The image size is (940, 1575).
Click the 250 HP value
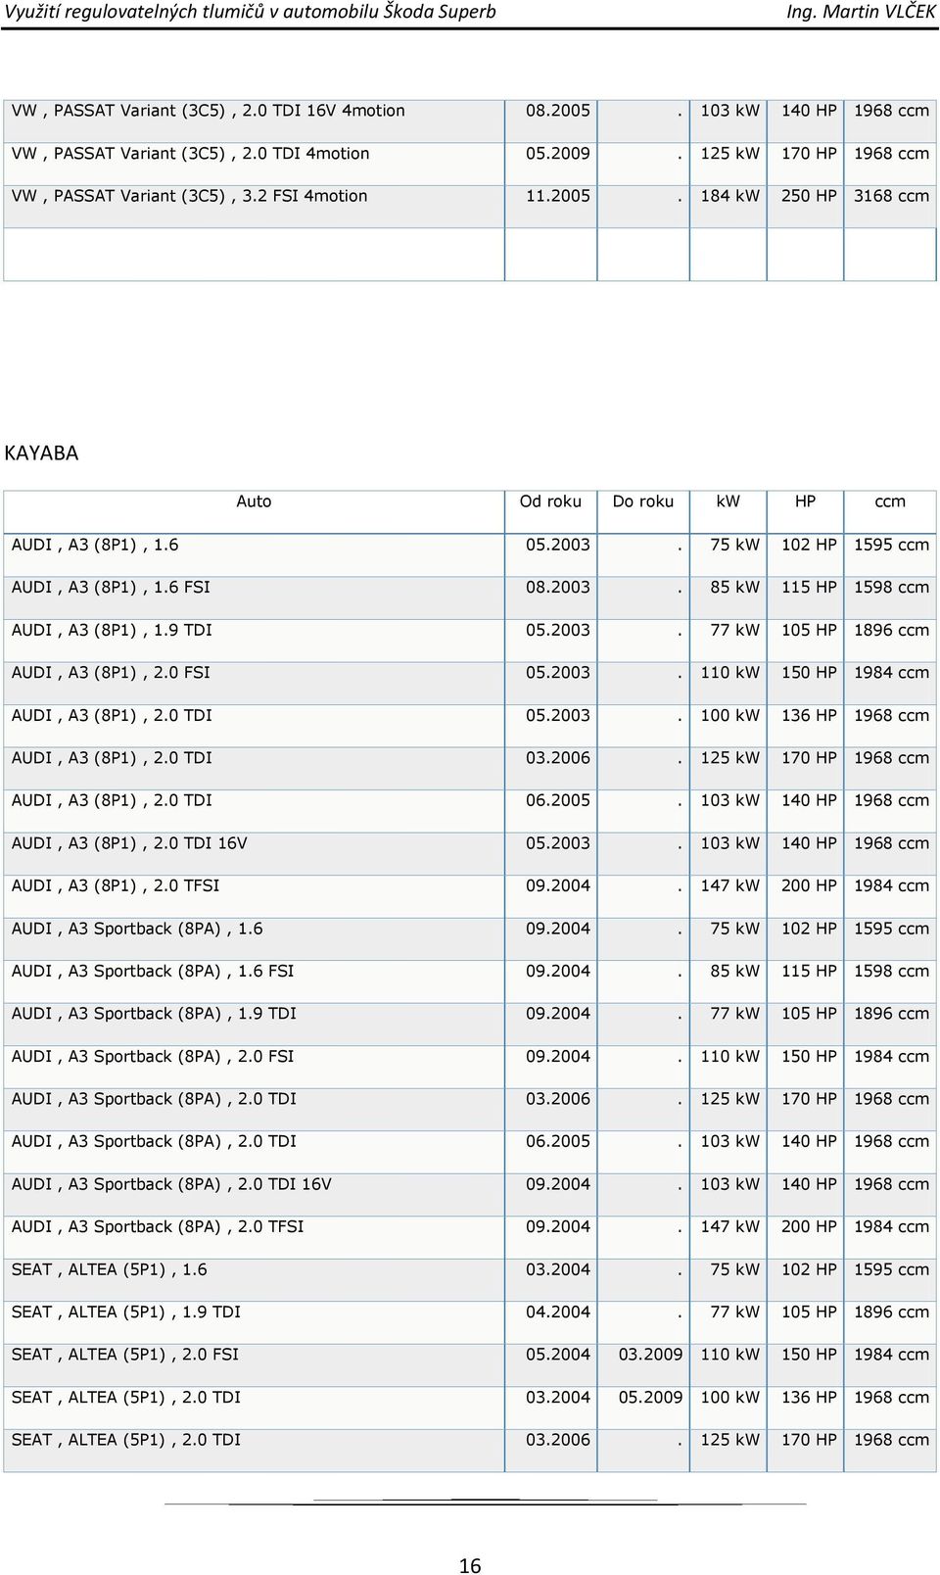click(x=809, y=196)
